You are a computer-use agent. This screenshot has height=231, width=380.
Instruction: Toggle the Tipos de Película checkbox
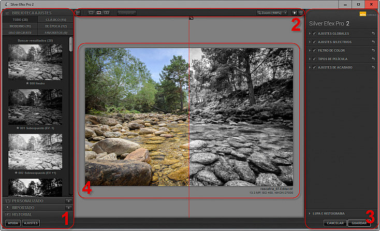pyautogui.click(x=314, y=59)
